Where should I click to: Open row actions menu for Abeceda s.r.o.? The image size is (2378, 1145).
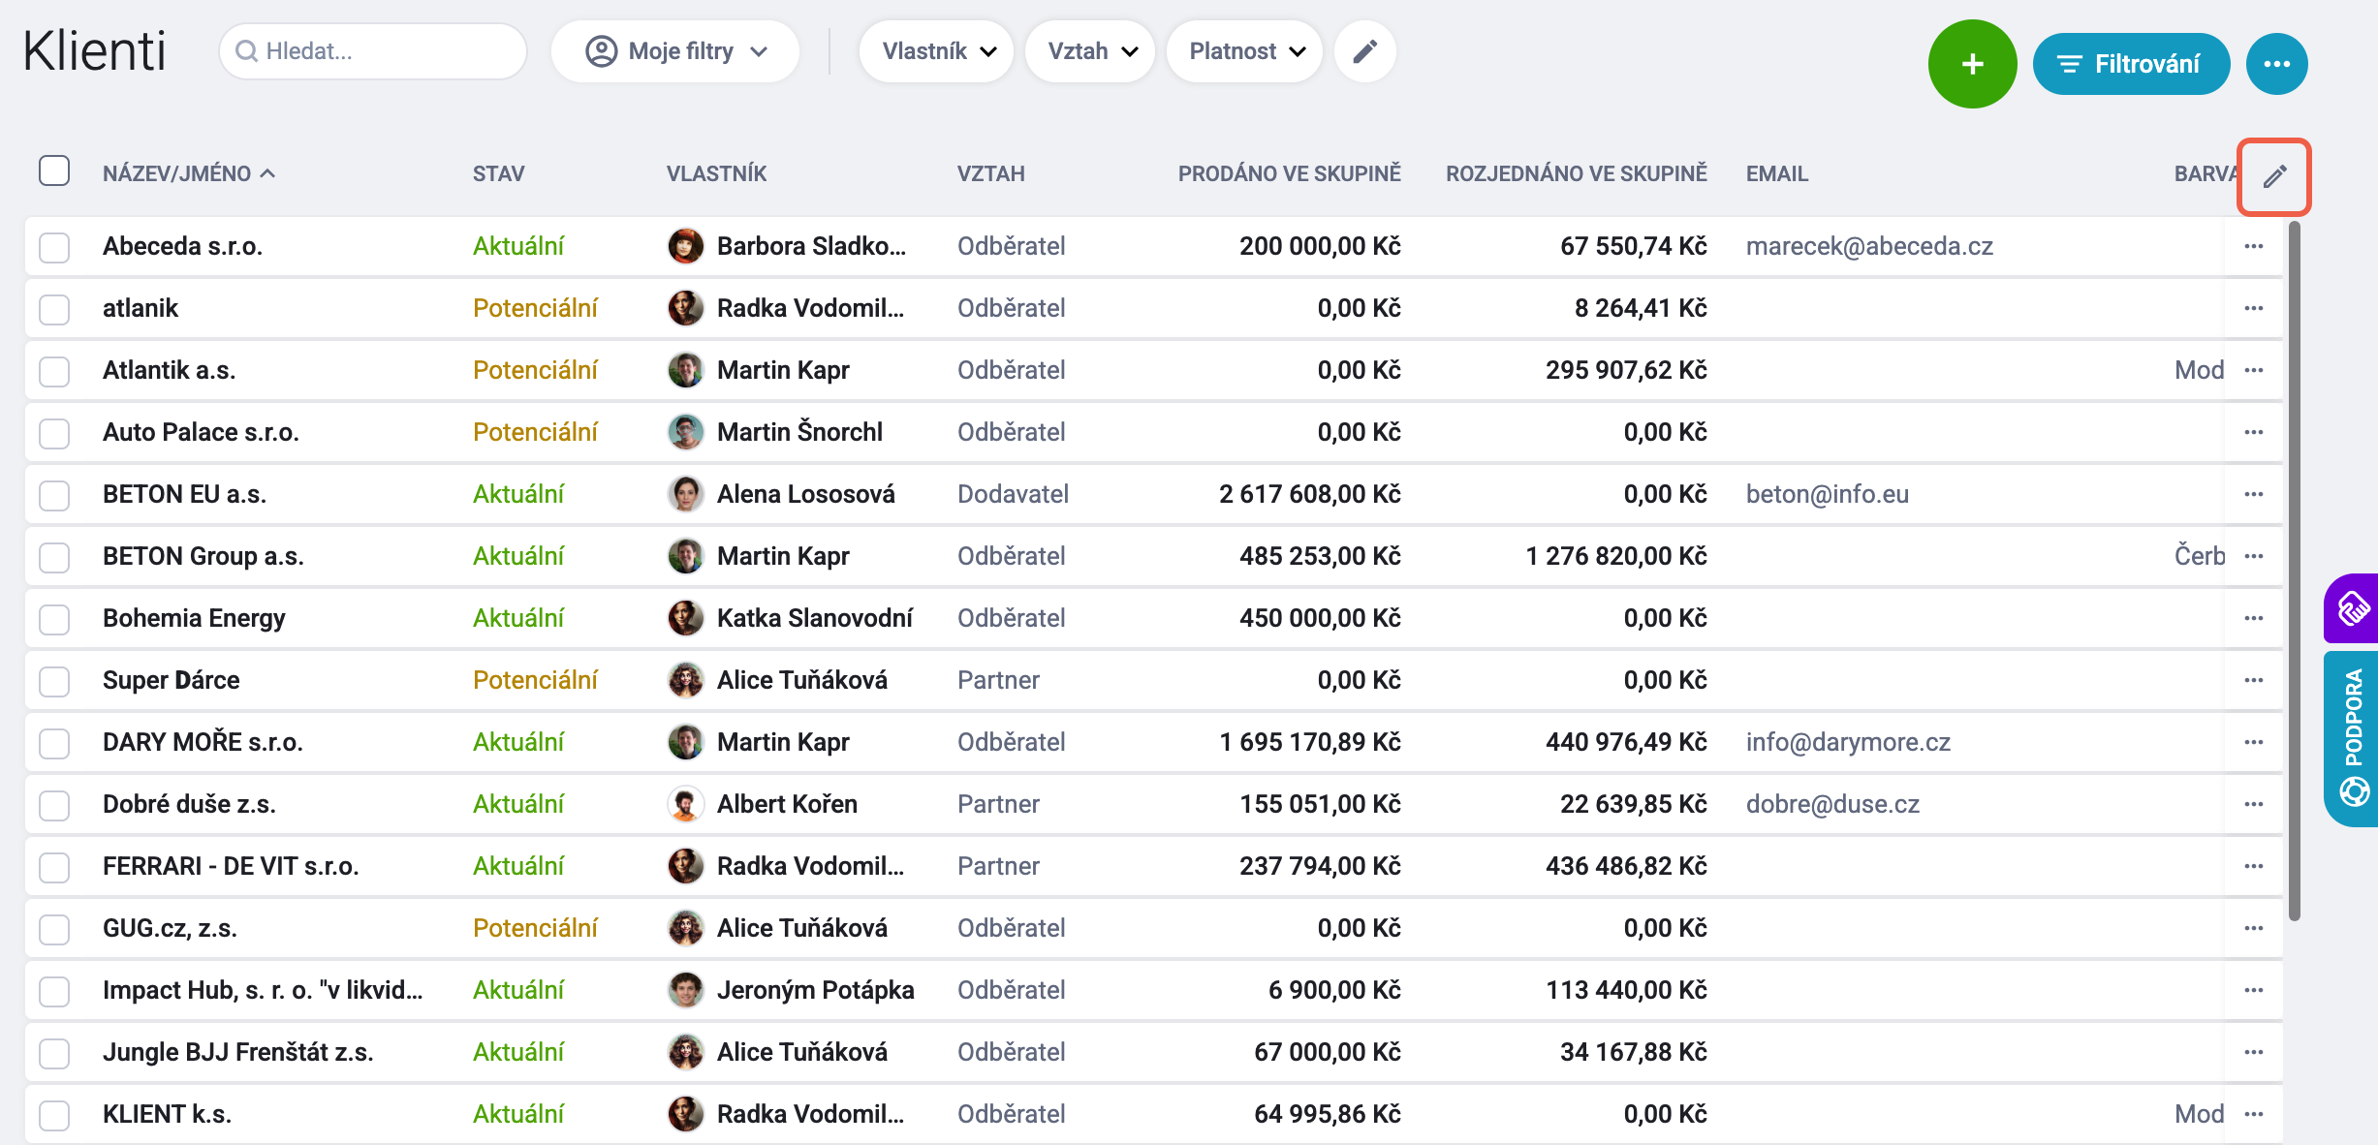tap(2253, 246)
